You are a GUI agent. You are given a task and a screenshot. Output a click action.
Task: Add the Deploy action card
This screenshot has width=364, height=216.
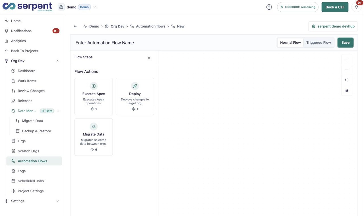(x=135, y=97)
